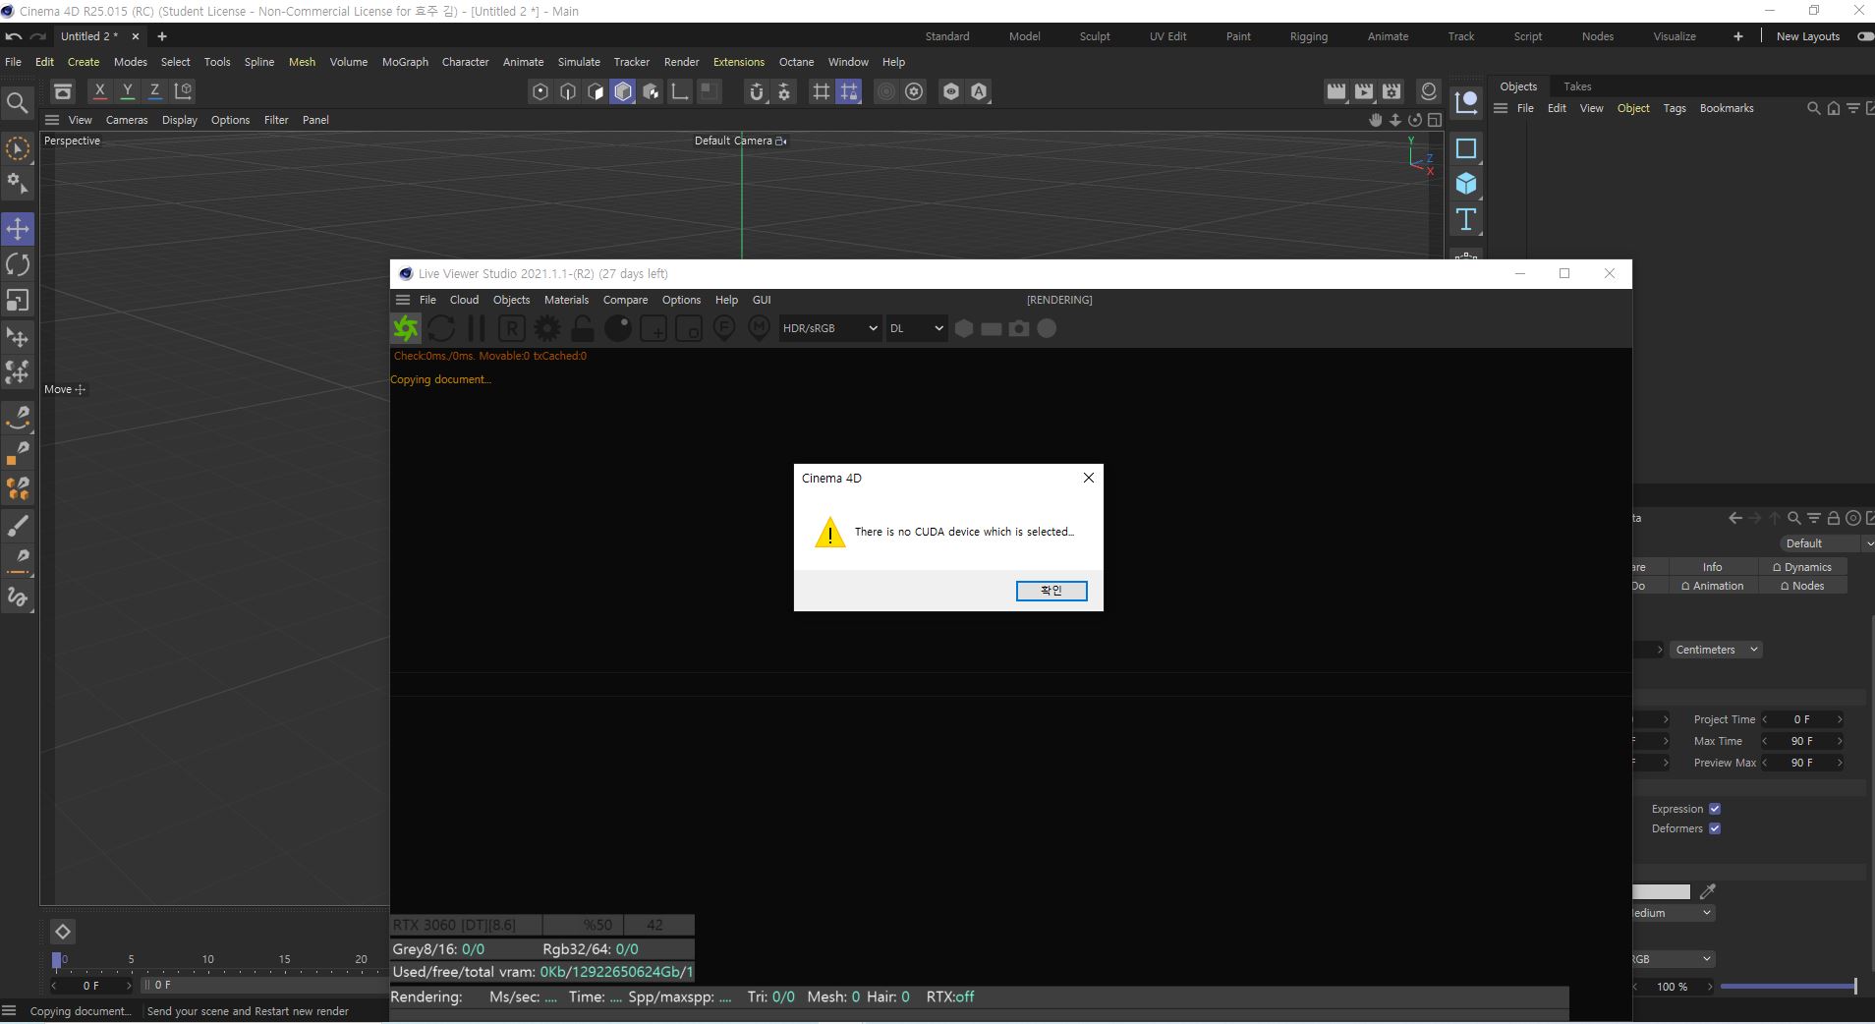The height and width of the screenshot is (1024, 1875).
Task: Switch to the UV Edit layout tab
Action: click(1168, 36)
